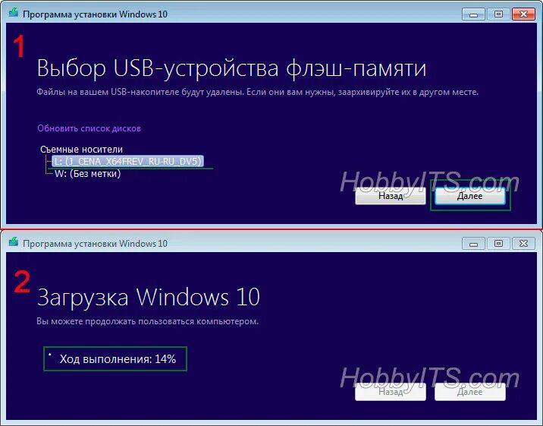The height and width of the screenshot is (426, 543).
Task: Maximize the lower download window
Action: (x=498, y=243)
